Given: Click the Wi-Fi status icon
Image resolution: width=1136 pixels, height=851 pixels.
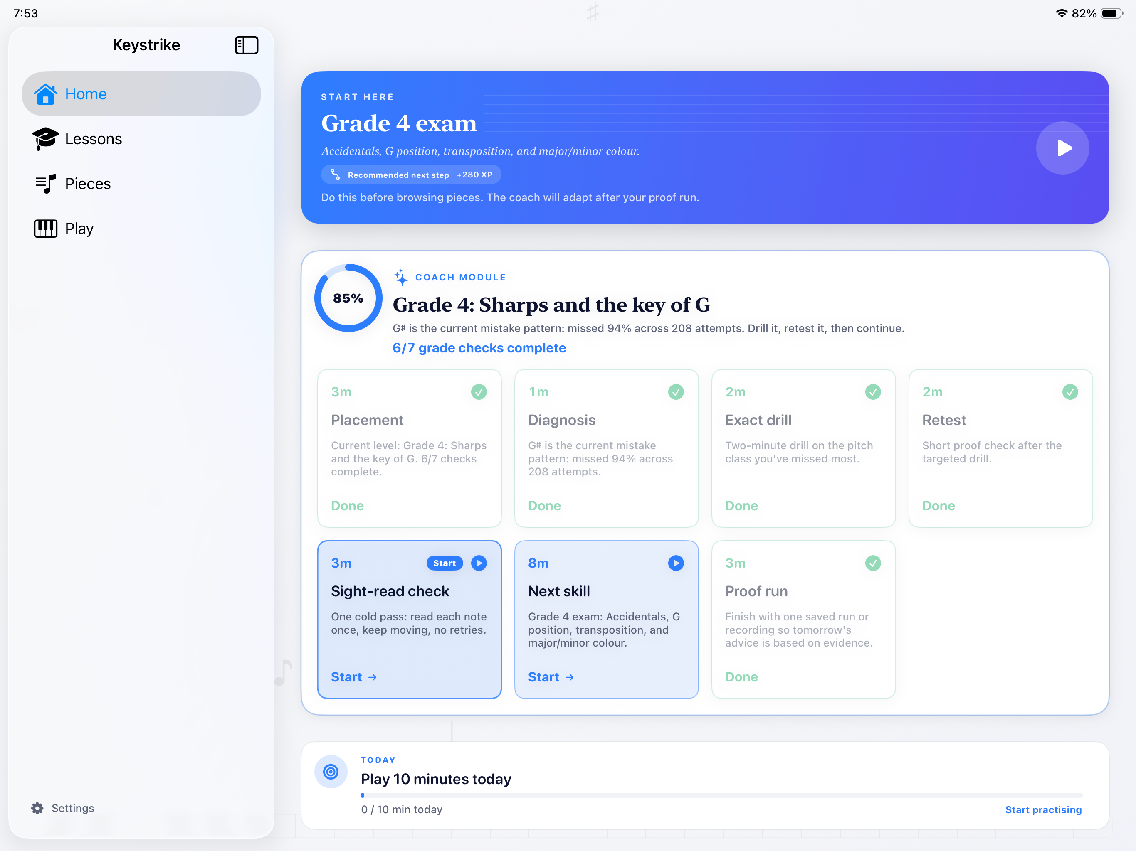Looking at the screenshot, I should coord(1061,13).
